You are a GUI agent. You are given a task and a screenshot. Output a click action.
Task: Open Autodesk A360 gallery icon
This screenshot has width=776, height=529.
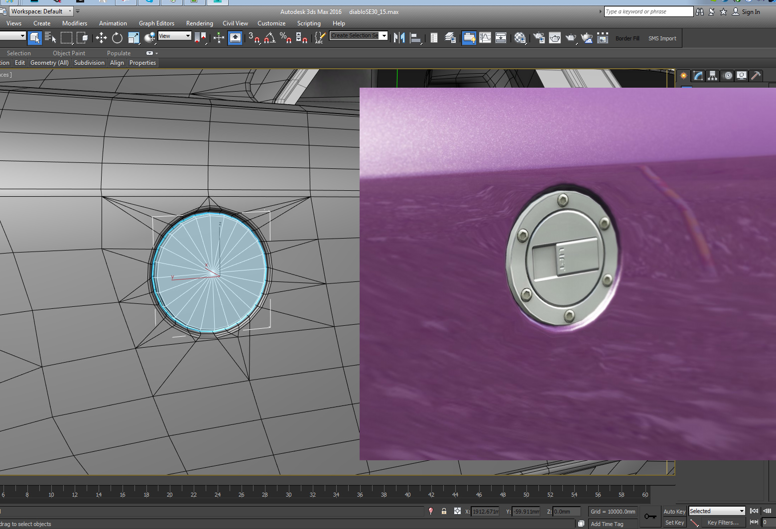(x=603, y=38)
